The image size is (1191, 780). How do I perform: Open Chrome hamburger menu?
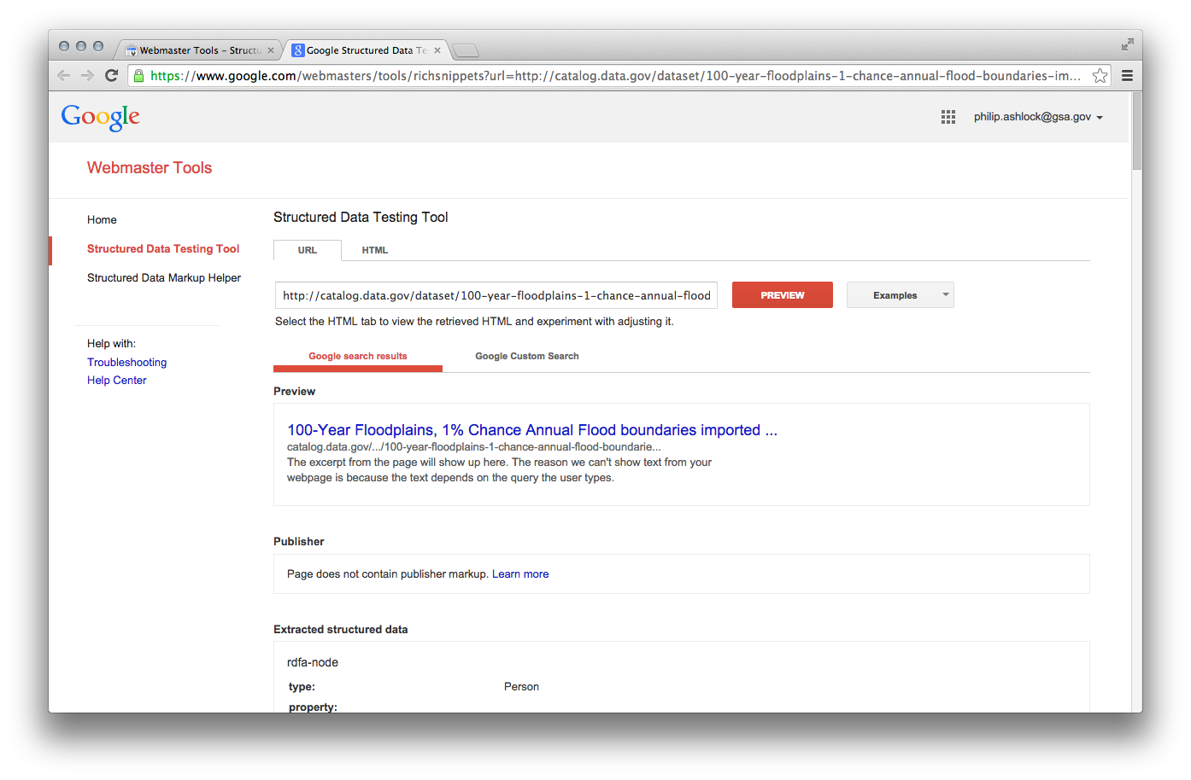coord(1127,75)
